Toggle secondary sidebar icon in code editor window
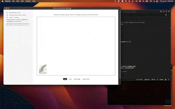This screenshot has height=109, width=175. click(166, 11)
